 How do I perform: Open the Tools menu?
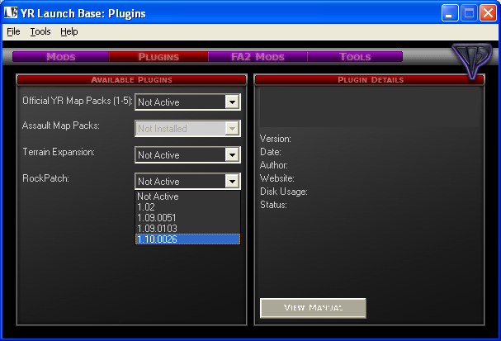pyautogui.click(x=40, y=31)
